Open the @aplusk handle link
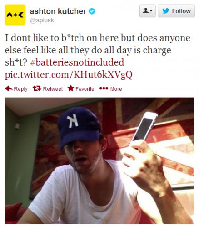Viewport: 199px width, 228px height. click(x=42, y=20)
